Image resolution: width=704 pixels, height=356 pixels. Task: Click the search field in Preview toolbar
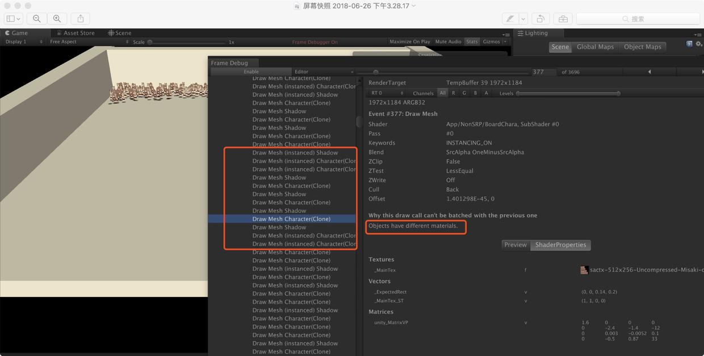pyautogui.click(x=638, y=19)
